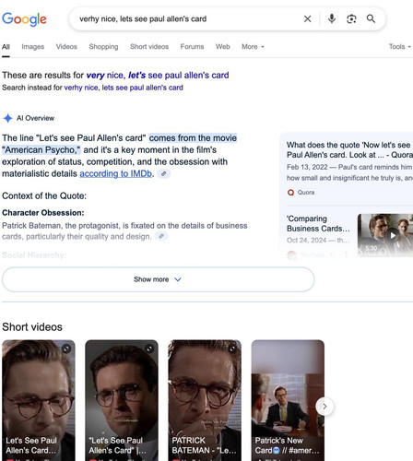Open corrected query 'very nice, let's see paul allen's card'
413x461 pixels.
(158, 76)
